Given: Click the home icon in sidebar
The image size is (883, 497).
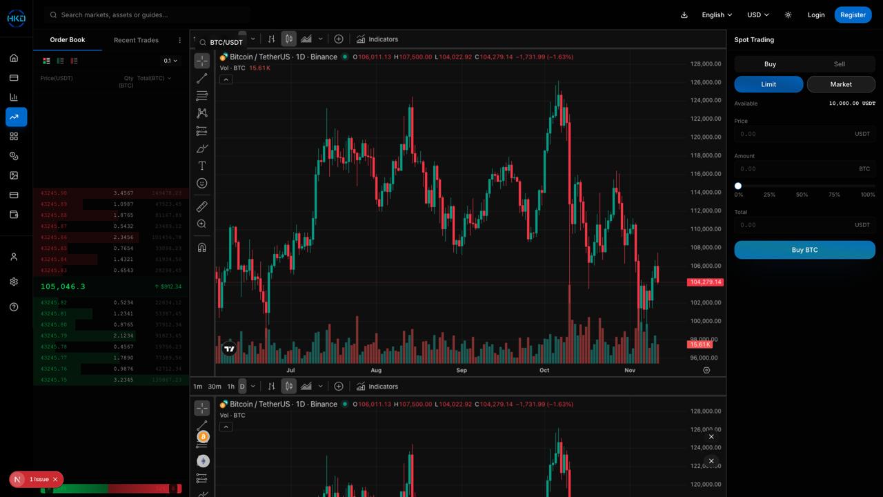Looking at the screenshot, I should [x=14, y=58].
